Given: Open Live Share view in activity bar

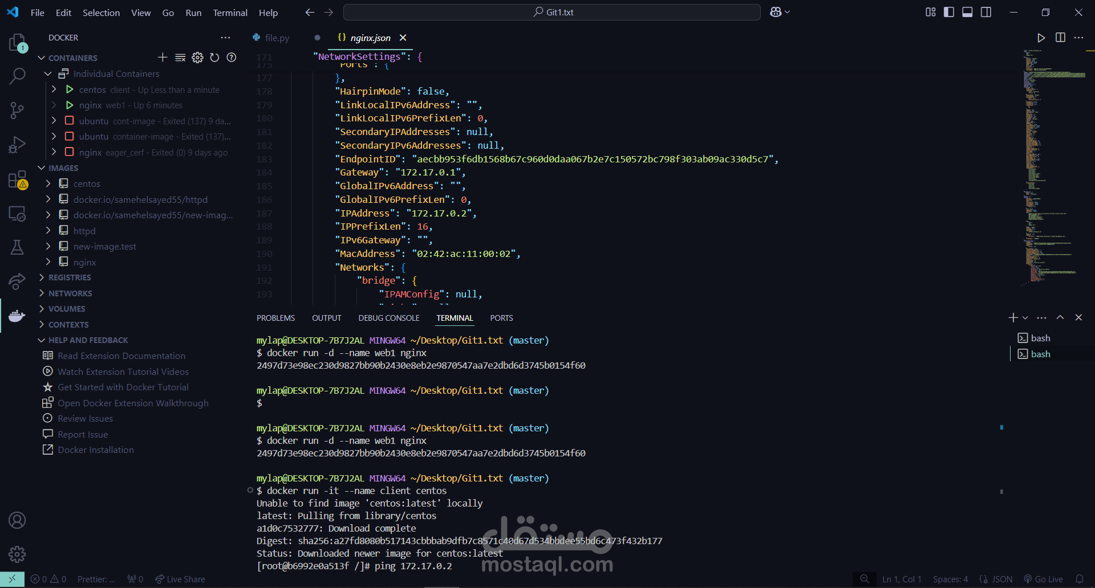Looking at the screenshot, I should [x=17, y=281].
